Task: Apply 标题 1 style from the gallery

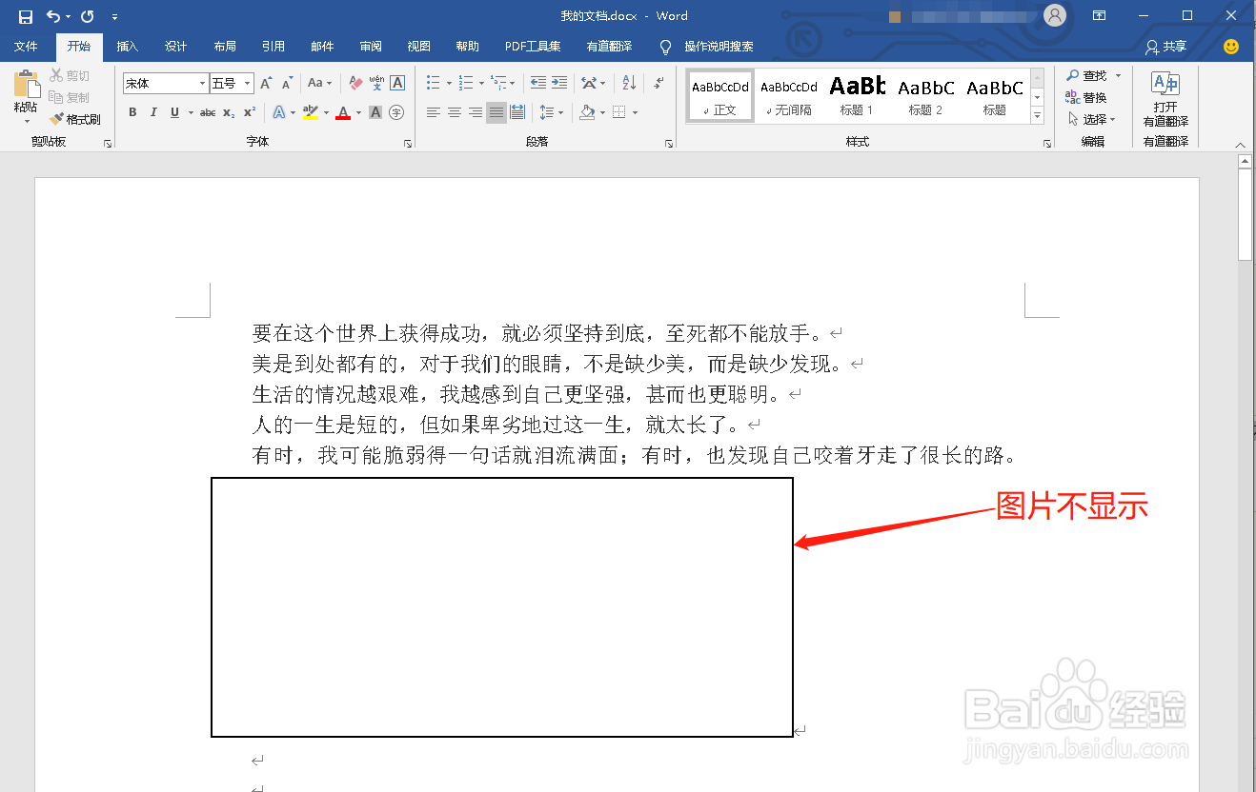Action: tap(857, 94)
